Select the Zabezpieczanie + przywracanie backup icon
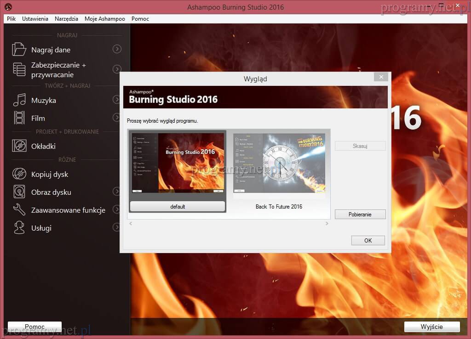 point(19,69)
